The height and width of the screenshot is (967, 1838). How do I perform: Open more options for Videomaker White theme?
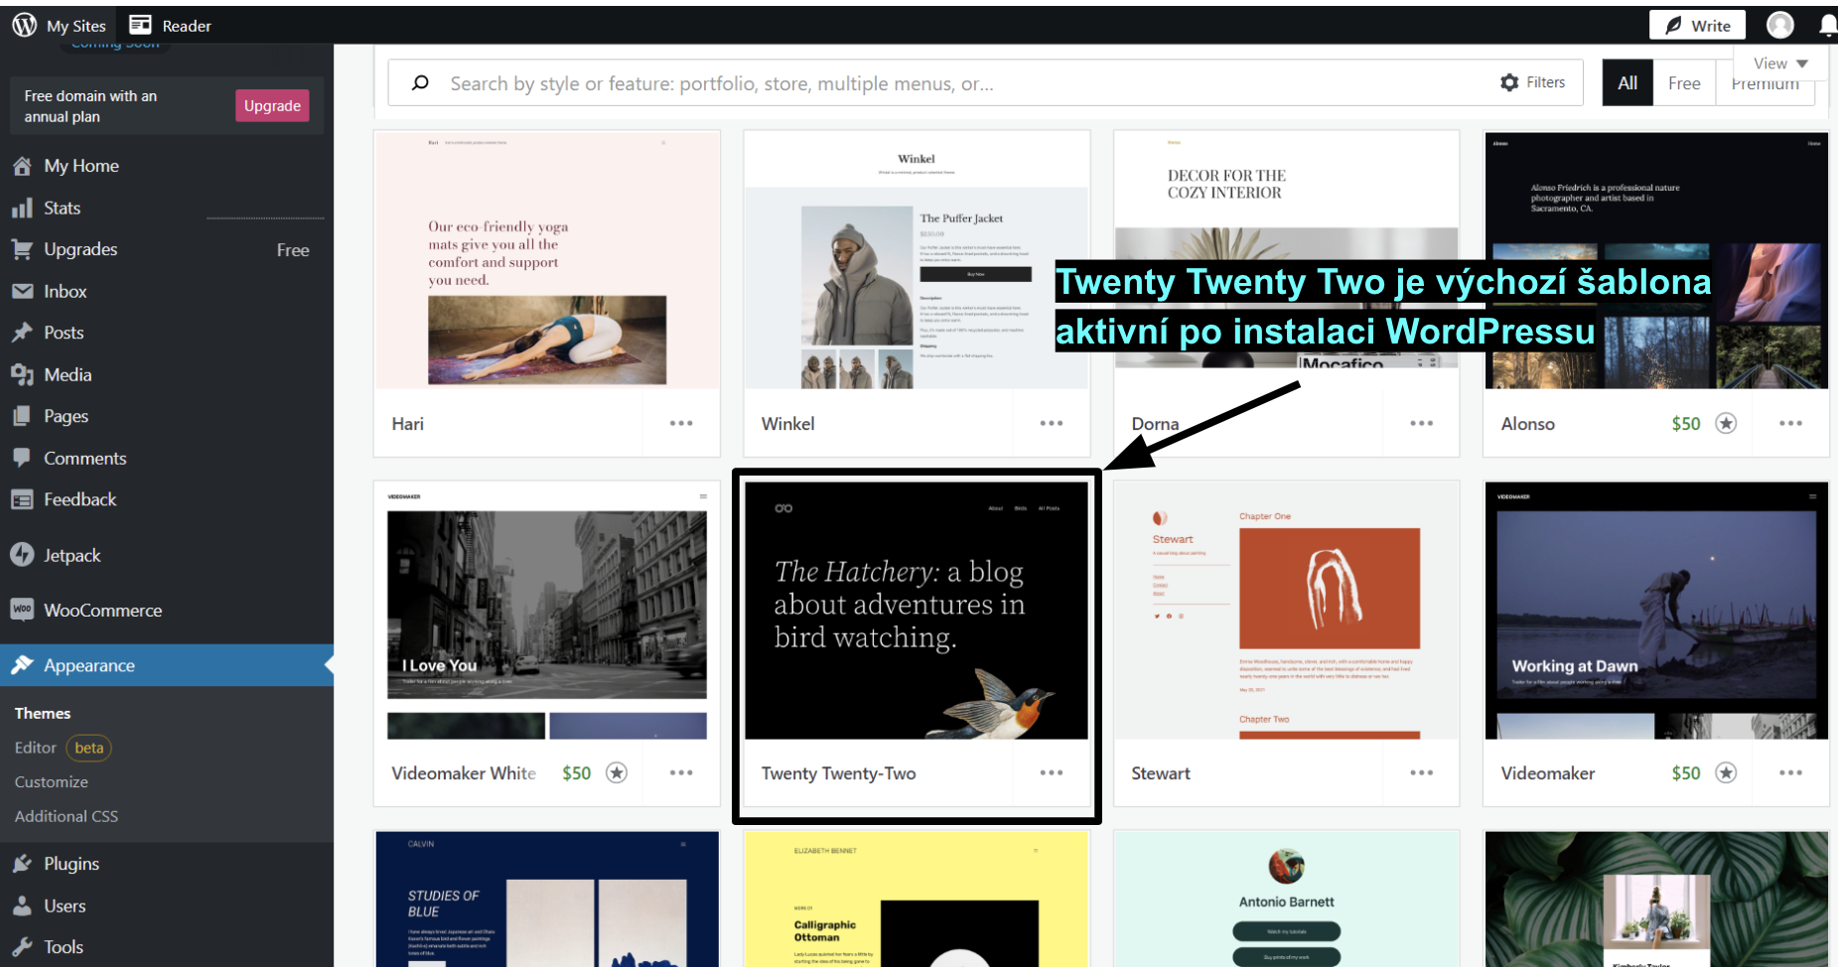click(681, 772)
